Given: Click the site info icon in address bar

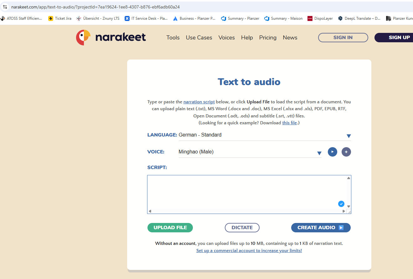Looking at the screenshot, I should click(5, 7).
